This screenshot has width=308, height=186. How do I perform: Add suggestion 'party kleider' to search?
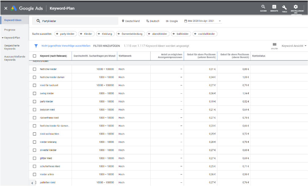[65, 34]
